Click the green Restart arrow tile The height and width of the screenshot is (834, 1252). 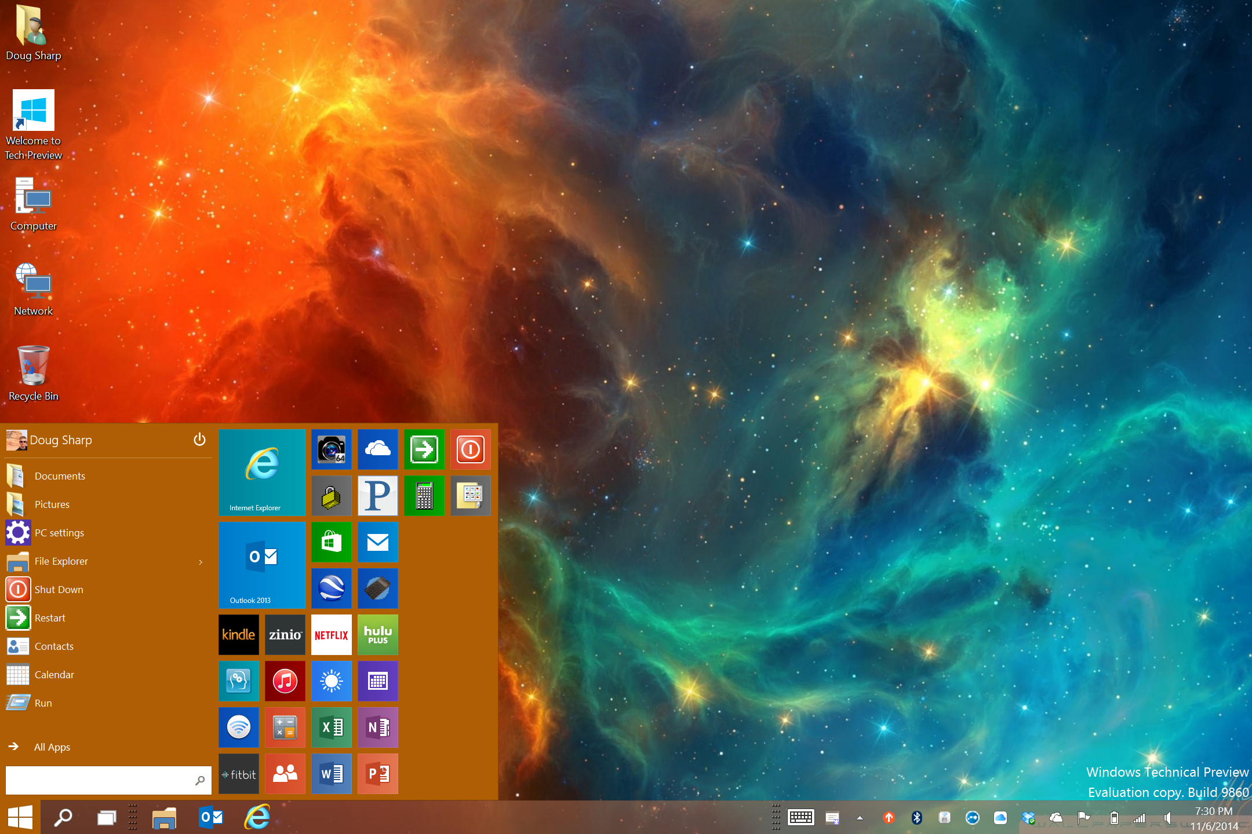tap(424, 449)
